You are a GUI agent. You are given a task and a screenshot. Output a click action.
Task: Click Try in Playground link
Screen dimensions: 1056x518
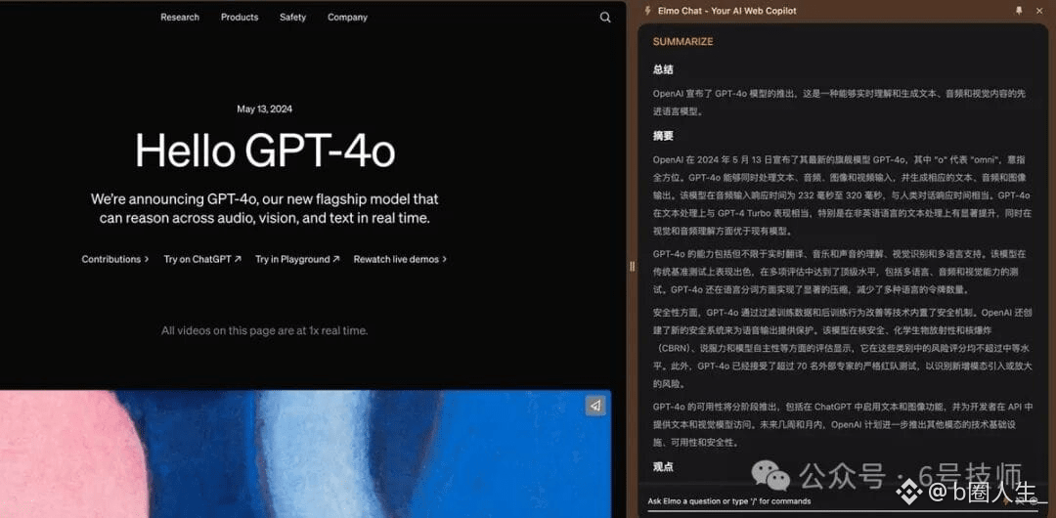[x=297, y=259]
